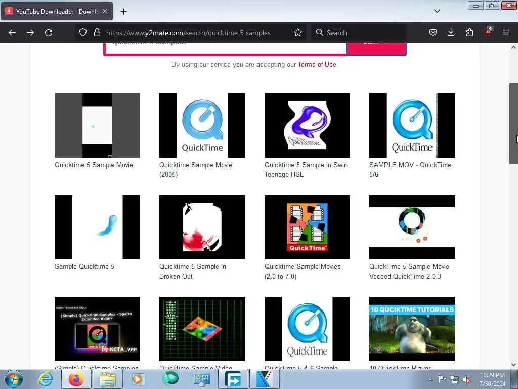This screenshot has height=389, width=518.
Task: Save page to Pocket
Action: point(433,33)
